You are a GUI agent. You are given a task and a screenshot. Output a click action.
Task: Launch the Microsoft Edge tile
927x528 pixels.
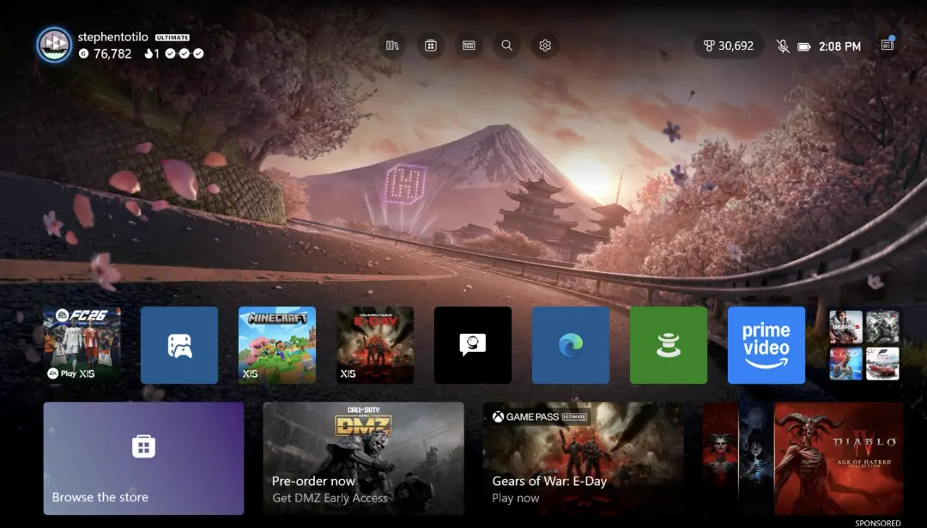click(x=571, y=345)
